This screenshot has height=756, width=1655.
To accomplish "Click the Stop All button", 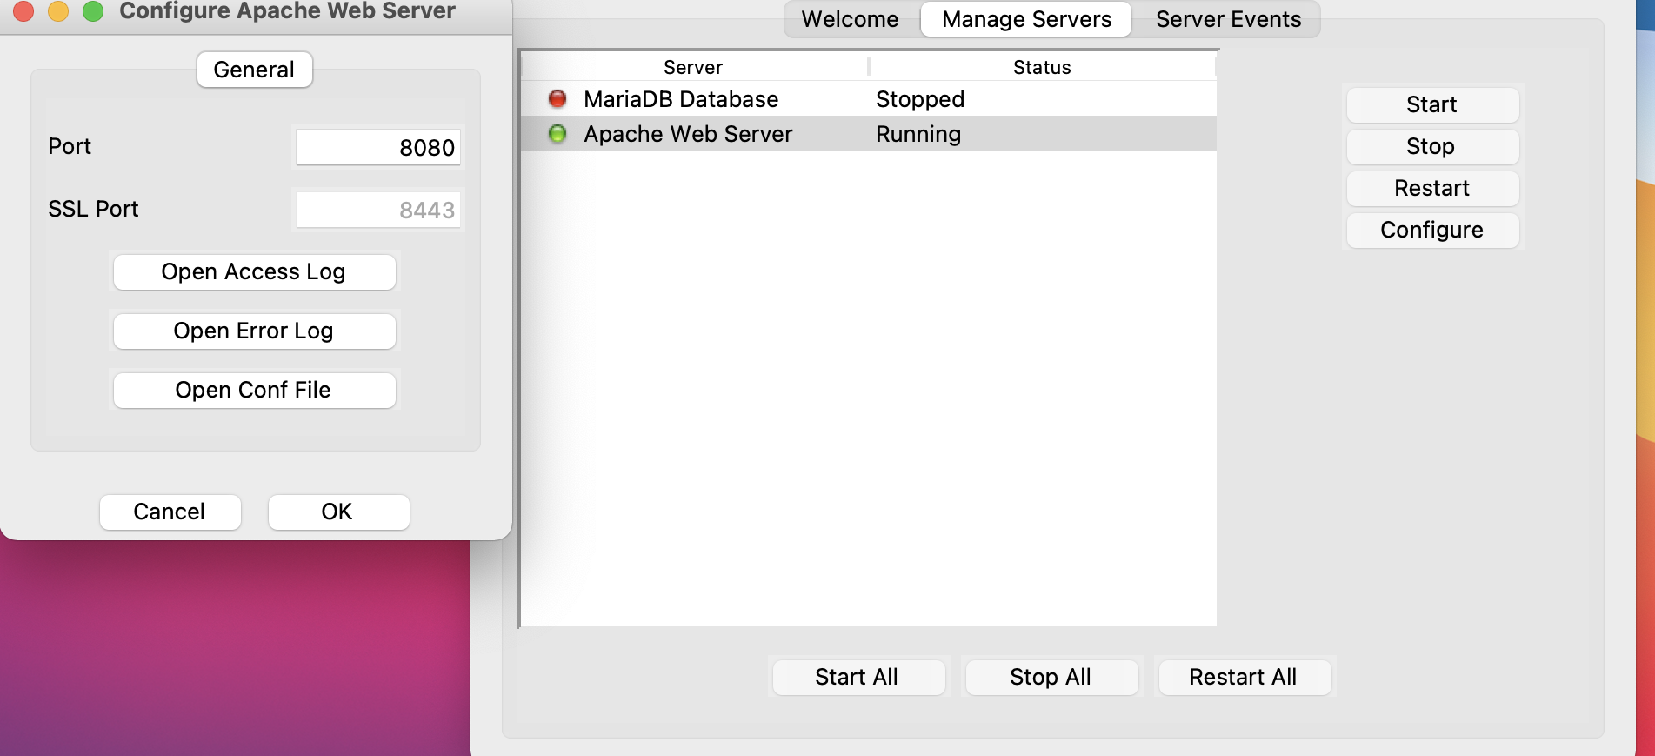I will (x=1051, y=677).
